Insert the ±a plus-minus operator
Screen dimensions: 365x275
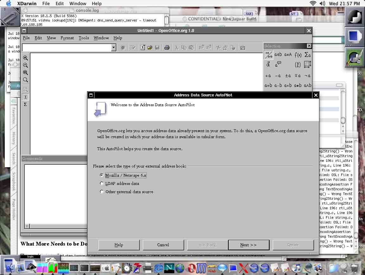pos(288,76)
